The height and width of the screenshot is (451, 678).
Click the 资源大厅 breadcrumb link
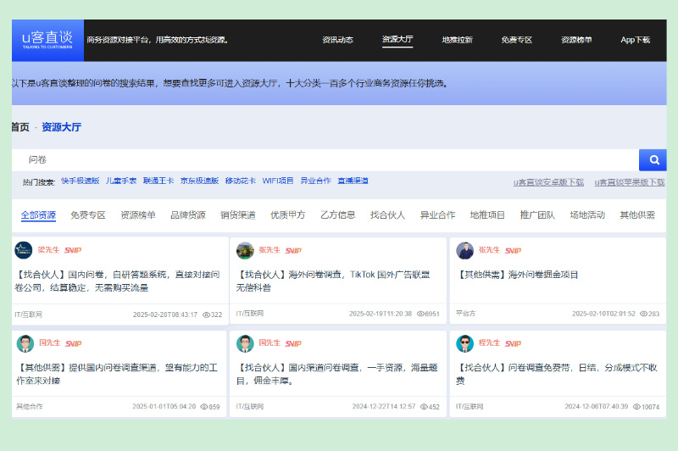61,127
